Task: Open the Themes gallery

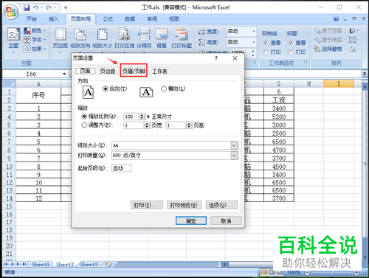Action: (x=13, y=40)
